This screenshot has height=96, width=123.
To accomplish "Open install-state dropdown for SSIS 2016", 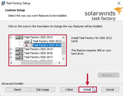I will (19, 53).
